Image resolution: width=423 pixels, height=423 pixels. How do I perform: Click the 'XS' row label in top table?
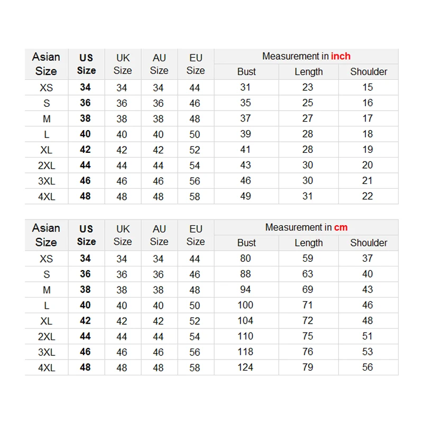point(47,88)
